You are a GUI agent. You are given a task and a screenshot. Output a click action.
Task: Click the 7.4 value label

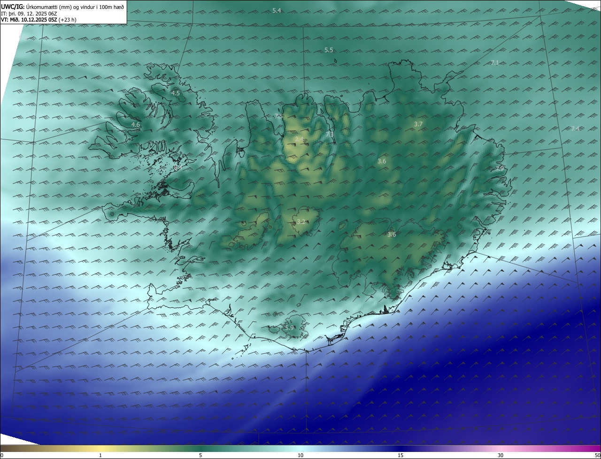[575, 129]
